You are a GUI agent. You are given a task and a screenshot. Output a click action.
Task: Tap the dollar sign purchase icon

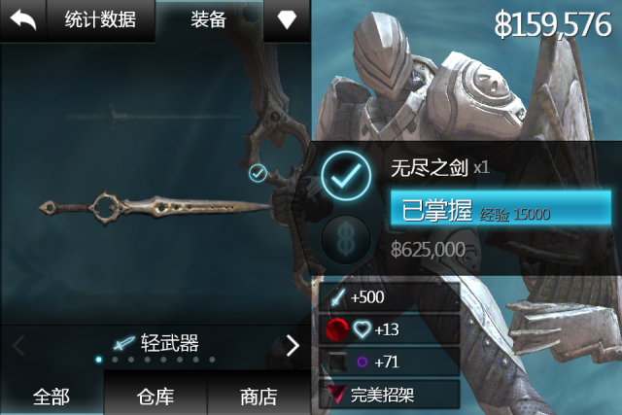[x=346, y=240]
